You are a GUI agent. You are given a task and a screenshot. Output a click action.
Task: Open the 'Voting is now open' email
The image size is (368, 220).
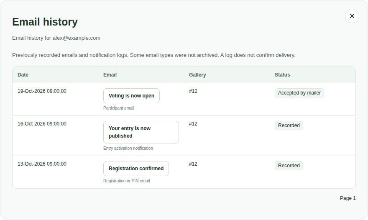131,96
